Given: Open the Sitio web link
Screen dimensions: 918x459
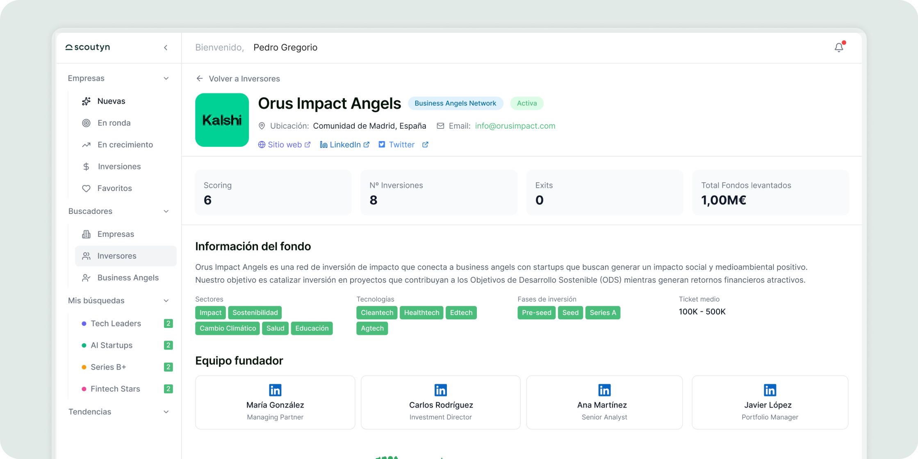Looking at the screenshot, I should pyautogui.click(x=284, y=145).
